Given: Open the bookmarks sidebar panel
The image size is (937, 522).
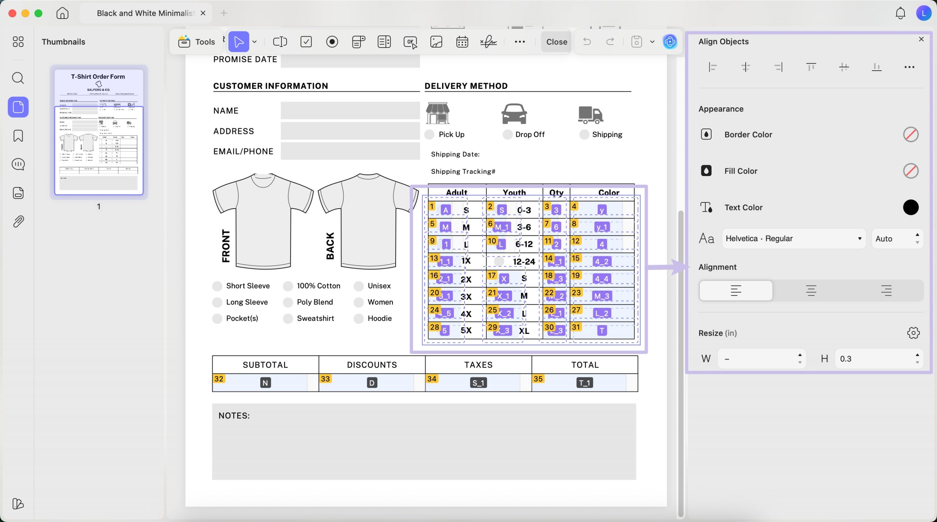Looking at the screenshot, I should click(x=18, y=136).
